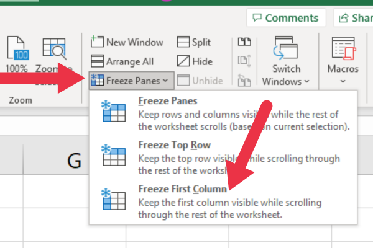This screenshot has height=248, width=373.
Task: Open the Switch Windows dropdown
Action: tap(286, 61)
